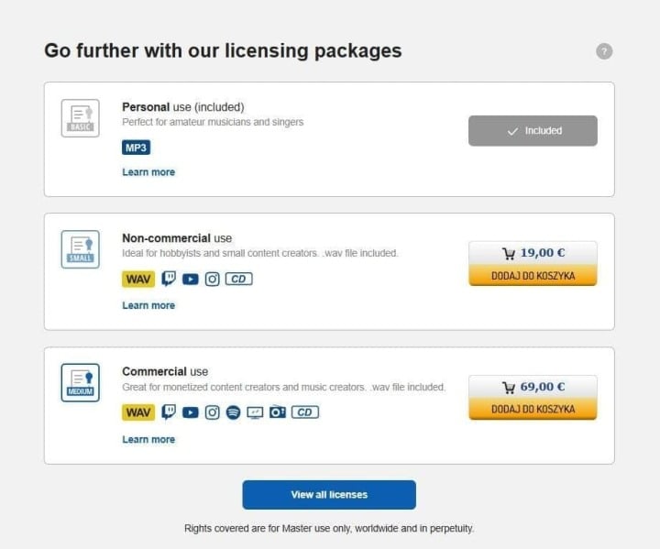660x549 pixels.
Task: Click the TV screen icon under Commercial use
Action: coord(255,412)
